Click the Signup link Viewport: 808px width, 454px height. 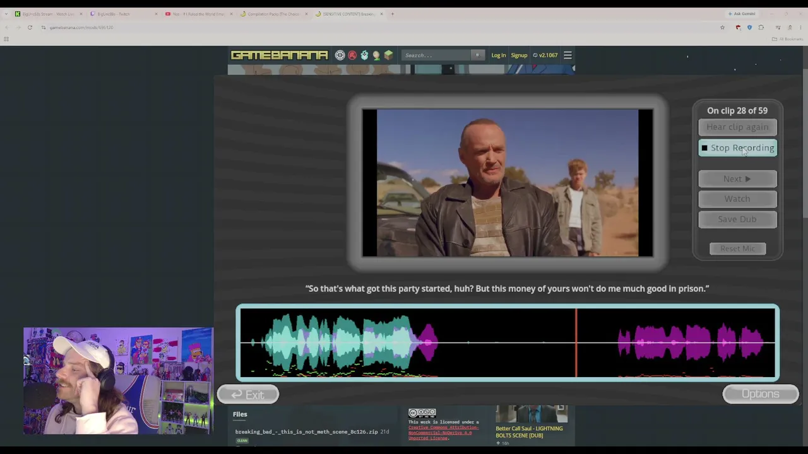click(x=519, y=55)
